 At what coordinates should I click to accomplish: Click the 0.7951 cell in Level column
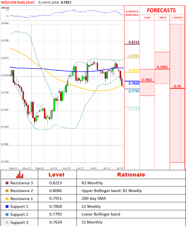(56, 198)
